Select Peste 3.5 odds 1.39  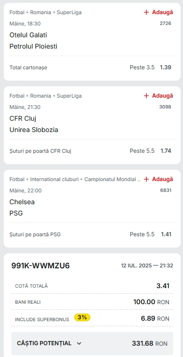[151, 67]
